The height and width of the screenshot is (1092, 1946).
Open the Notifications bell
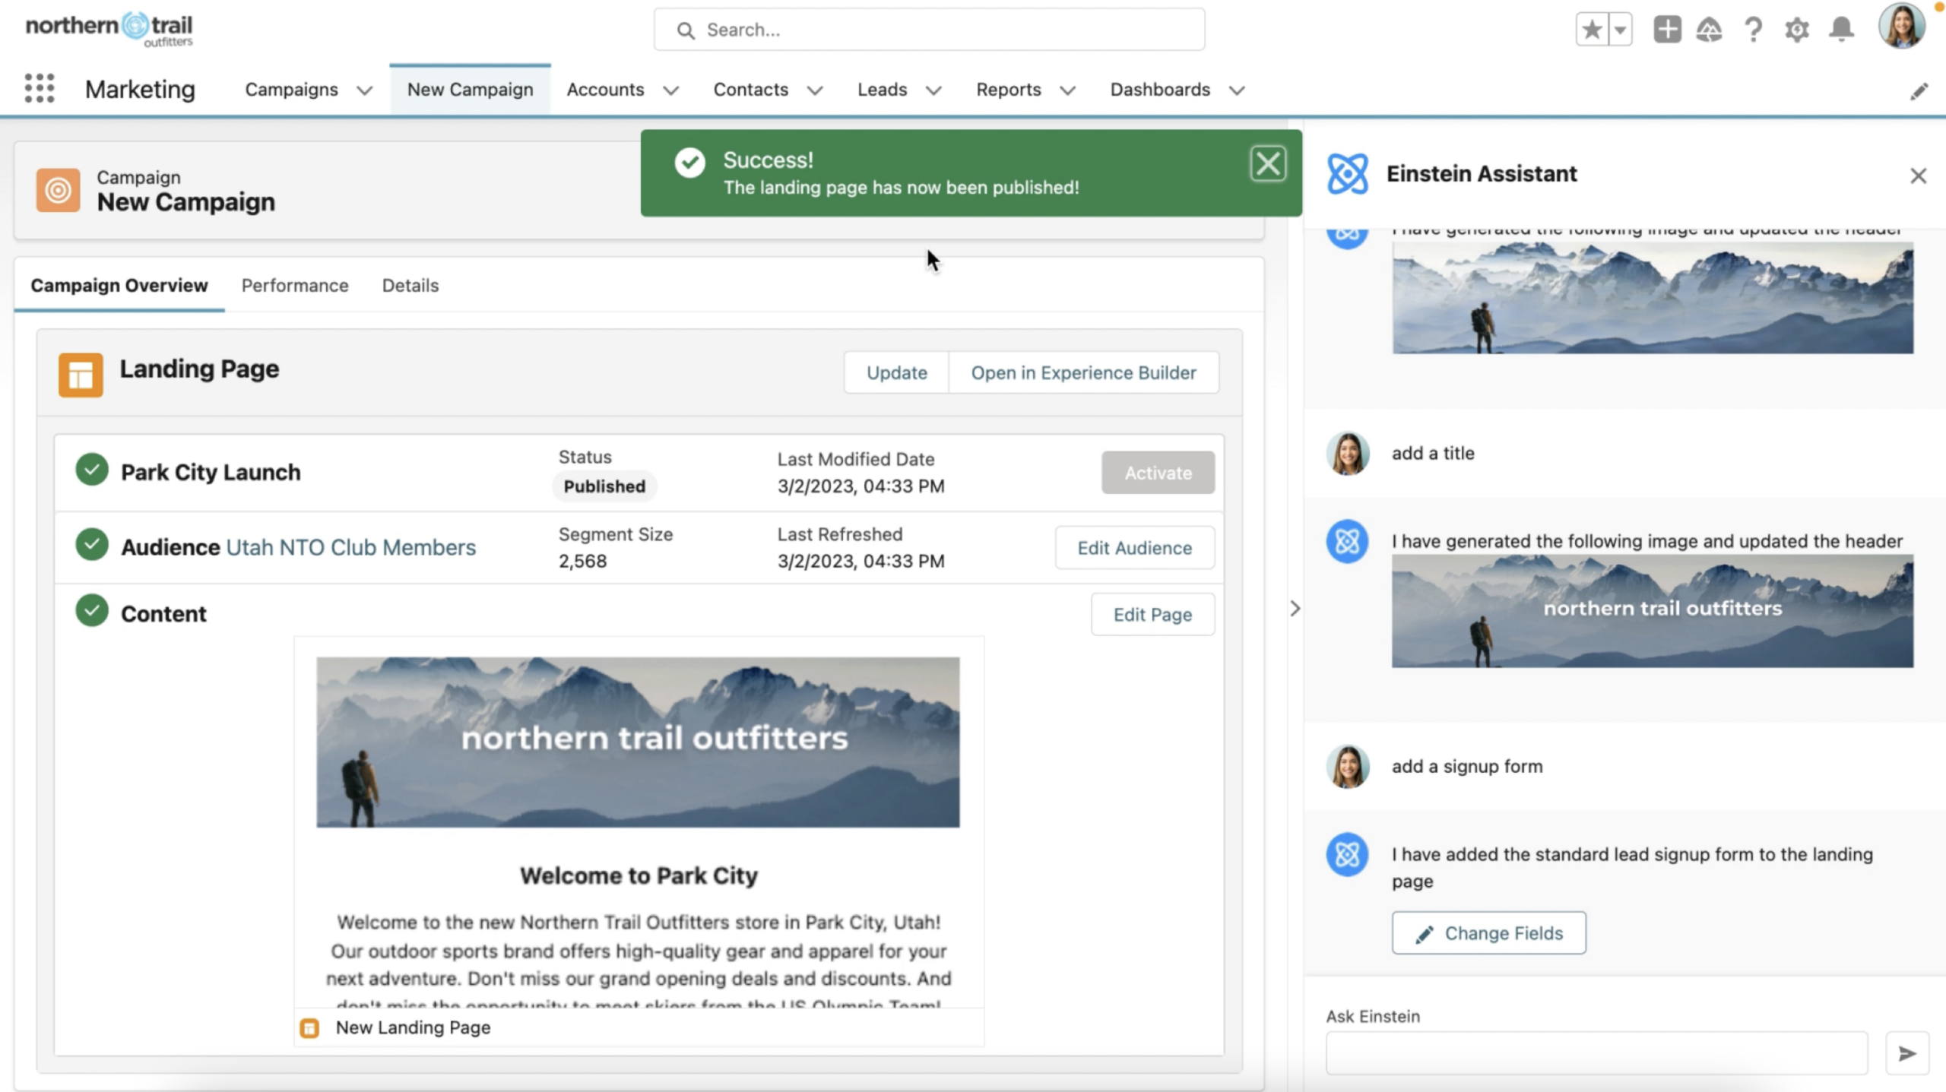pos(1841,30)
